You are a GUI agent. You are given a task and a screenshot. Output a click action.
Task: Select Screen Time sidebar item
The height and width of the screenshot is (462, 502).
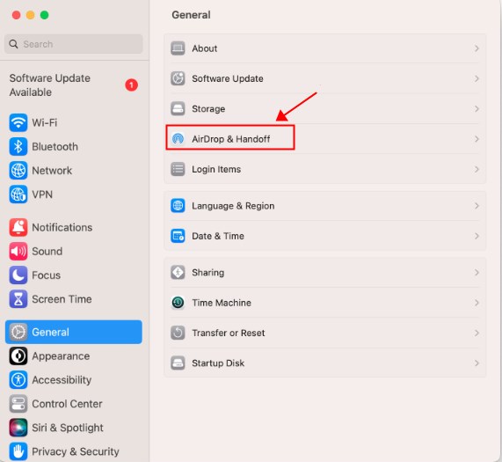click(x=74, y=299)
